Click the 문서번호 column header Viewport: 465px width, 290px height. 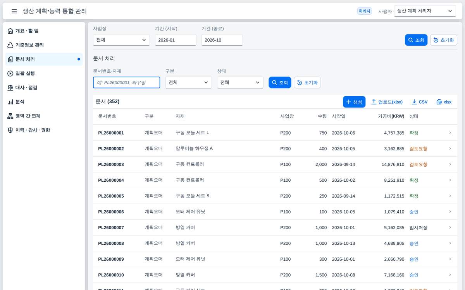(x=107, y=116)
